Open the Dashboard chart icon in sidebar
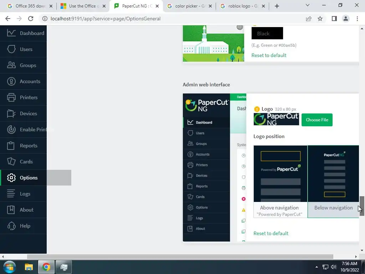The image size is (365, 274). point(11,33)
